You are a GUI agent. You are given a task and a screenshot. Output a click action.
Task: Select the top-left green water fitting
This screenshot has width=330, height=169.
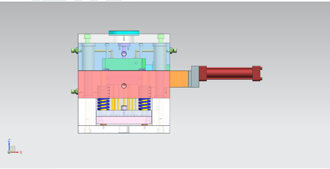tap(75, 51)
